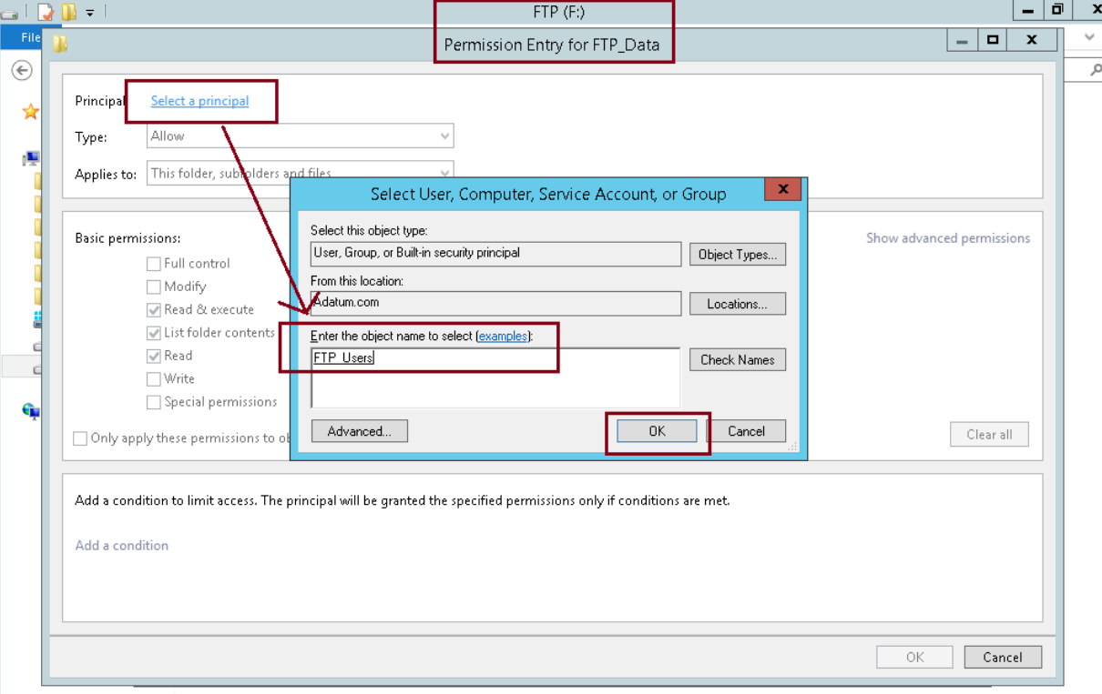Toggle the Write checkbox
The width and height of the screenshot is (1102, 694).
(x=153, y=378)
